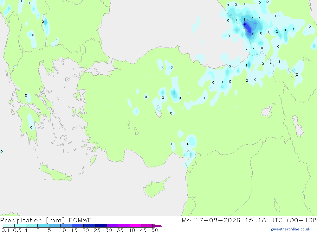The image size is (317, 232).
Task: Click the 0.5–1 mm legend color swatch
Action: [20, 226]
